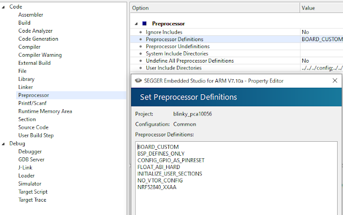Image resolution: width=343 pixels, height=215 pixels.
Task: Select Loader under Debug
Action: (26, 175)
